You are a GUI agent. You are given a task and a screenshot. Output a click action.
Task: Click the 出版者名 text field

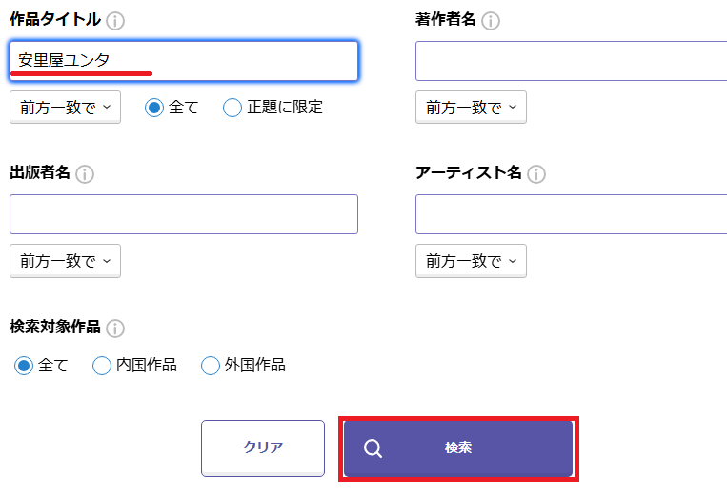point(184,214)
